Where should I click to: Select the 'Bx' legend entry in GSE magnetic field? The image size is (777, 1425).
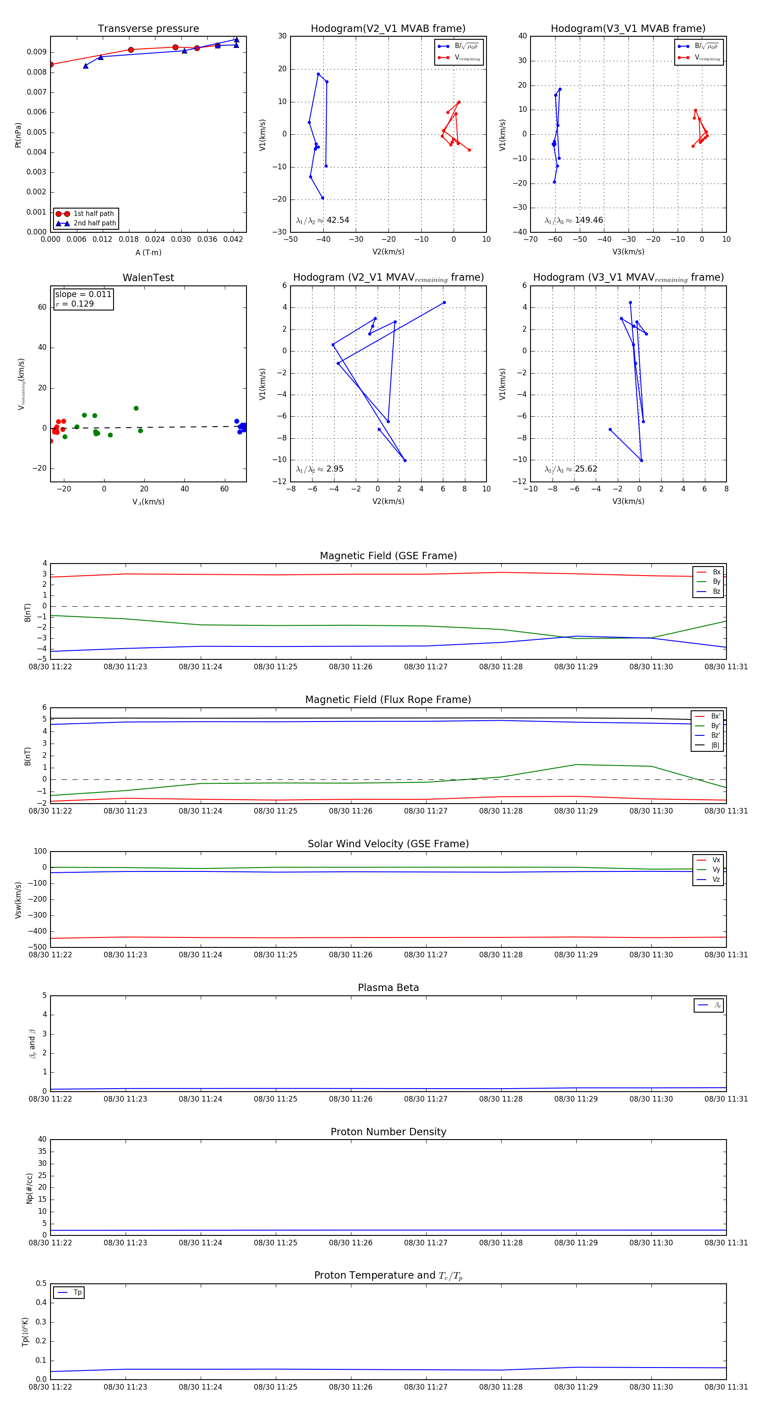point(709,572)
